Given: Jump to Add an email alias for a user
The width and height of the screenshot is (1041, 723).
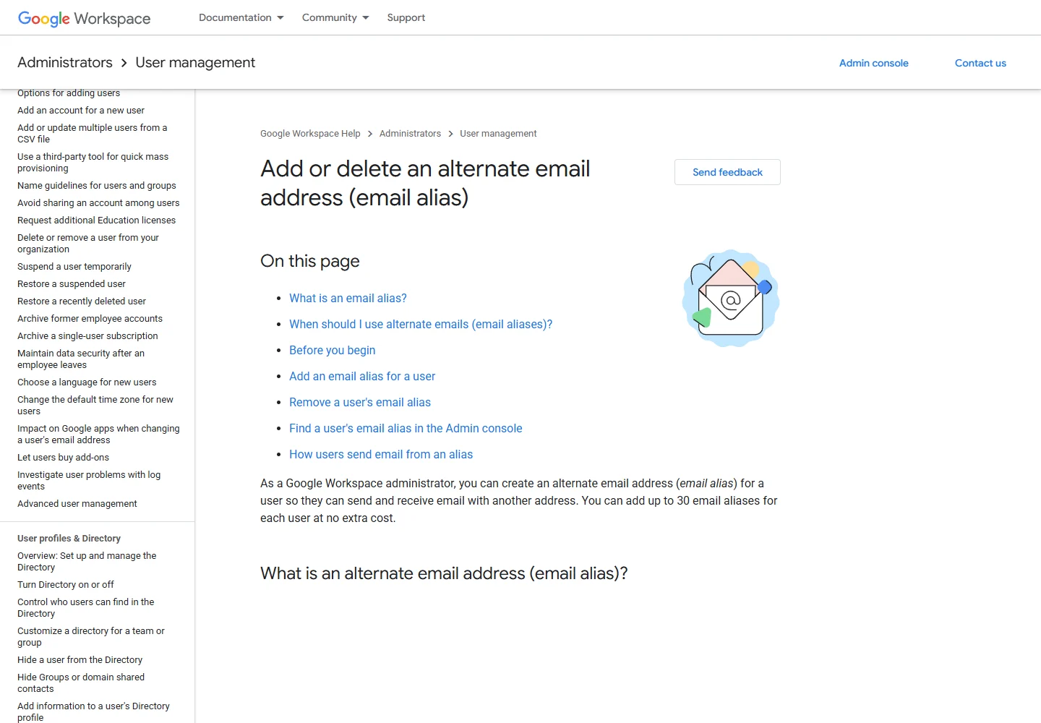Looking at the screenshot, I should point(362,376).
